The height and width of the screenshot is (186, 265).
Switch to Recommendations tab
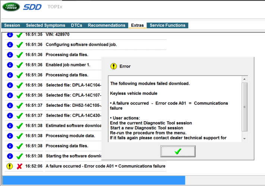point(107,25)
